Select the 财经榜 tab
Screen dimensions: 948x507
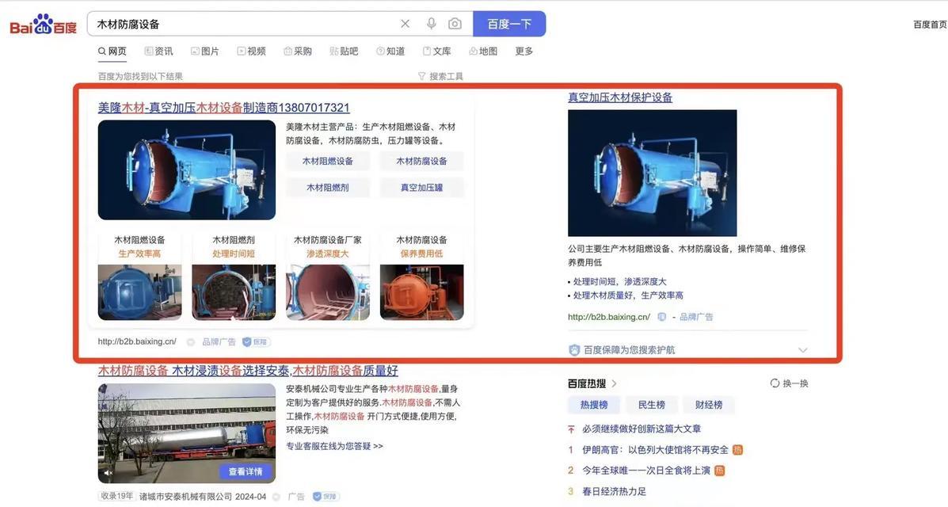coord(709,405)
